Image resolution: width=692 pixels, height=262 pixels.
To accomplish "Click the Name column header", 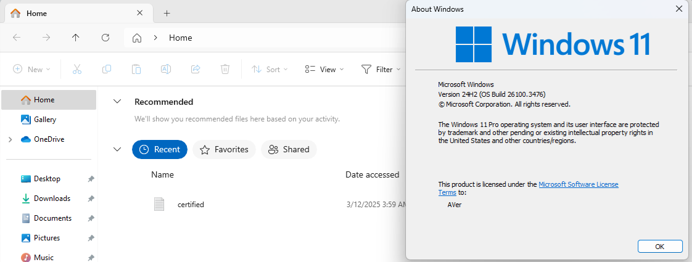I will click(162, 174).
